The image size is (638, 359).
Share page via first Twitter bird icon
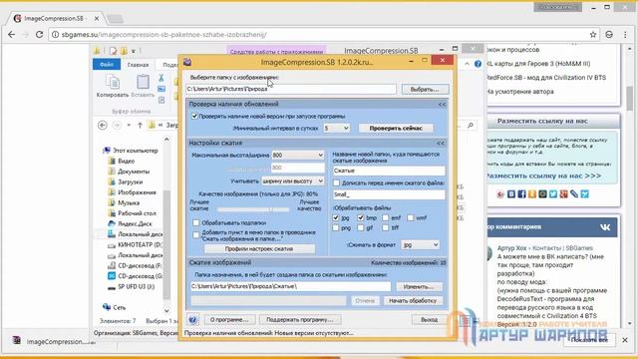pos(553,194)
